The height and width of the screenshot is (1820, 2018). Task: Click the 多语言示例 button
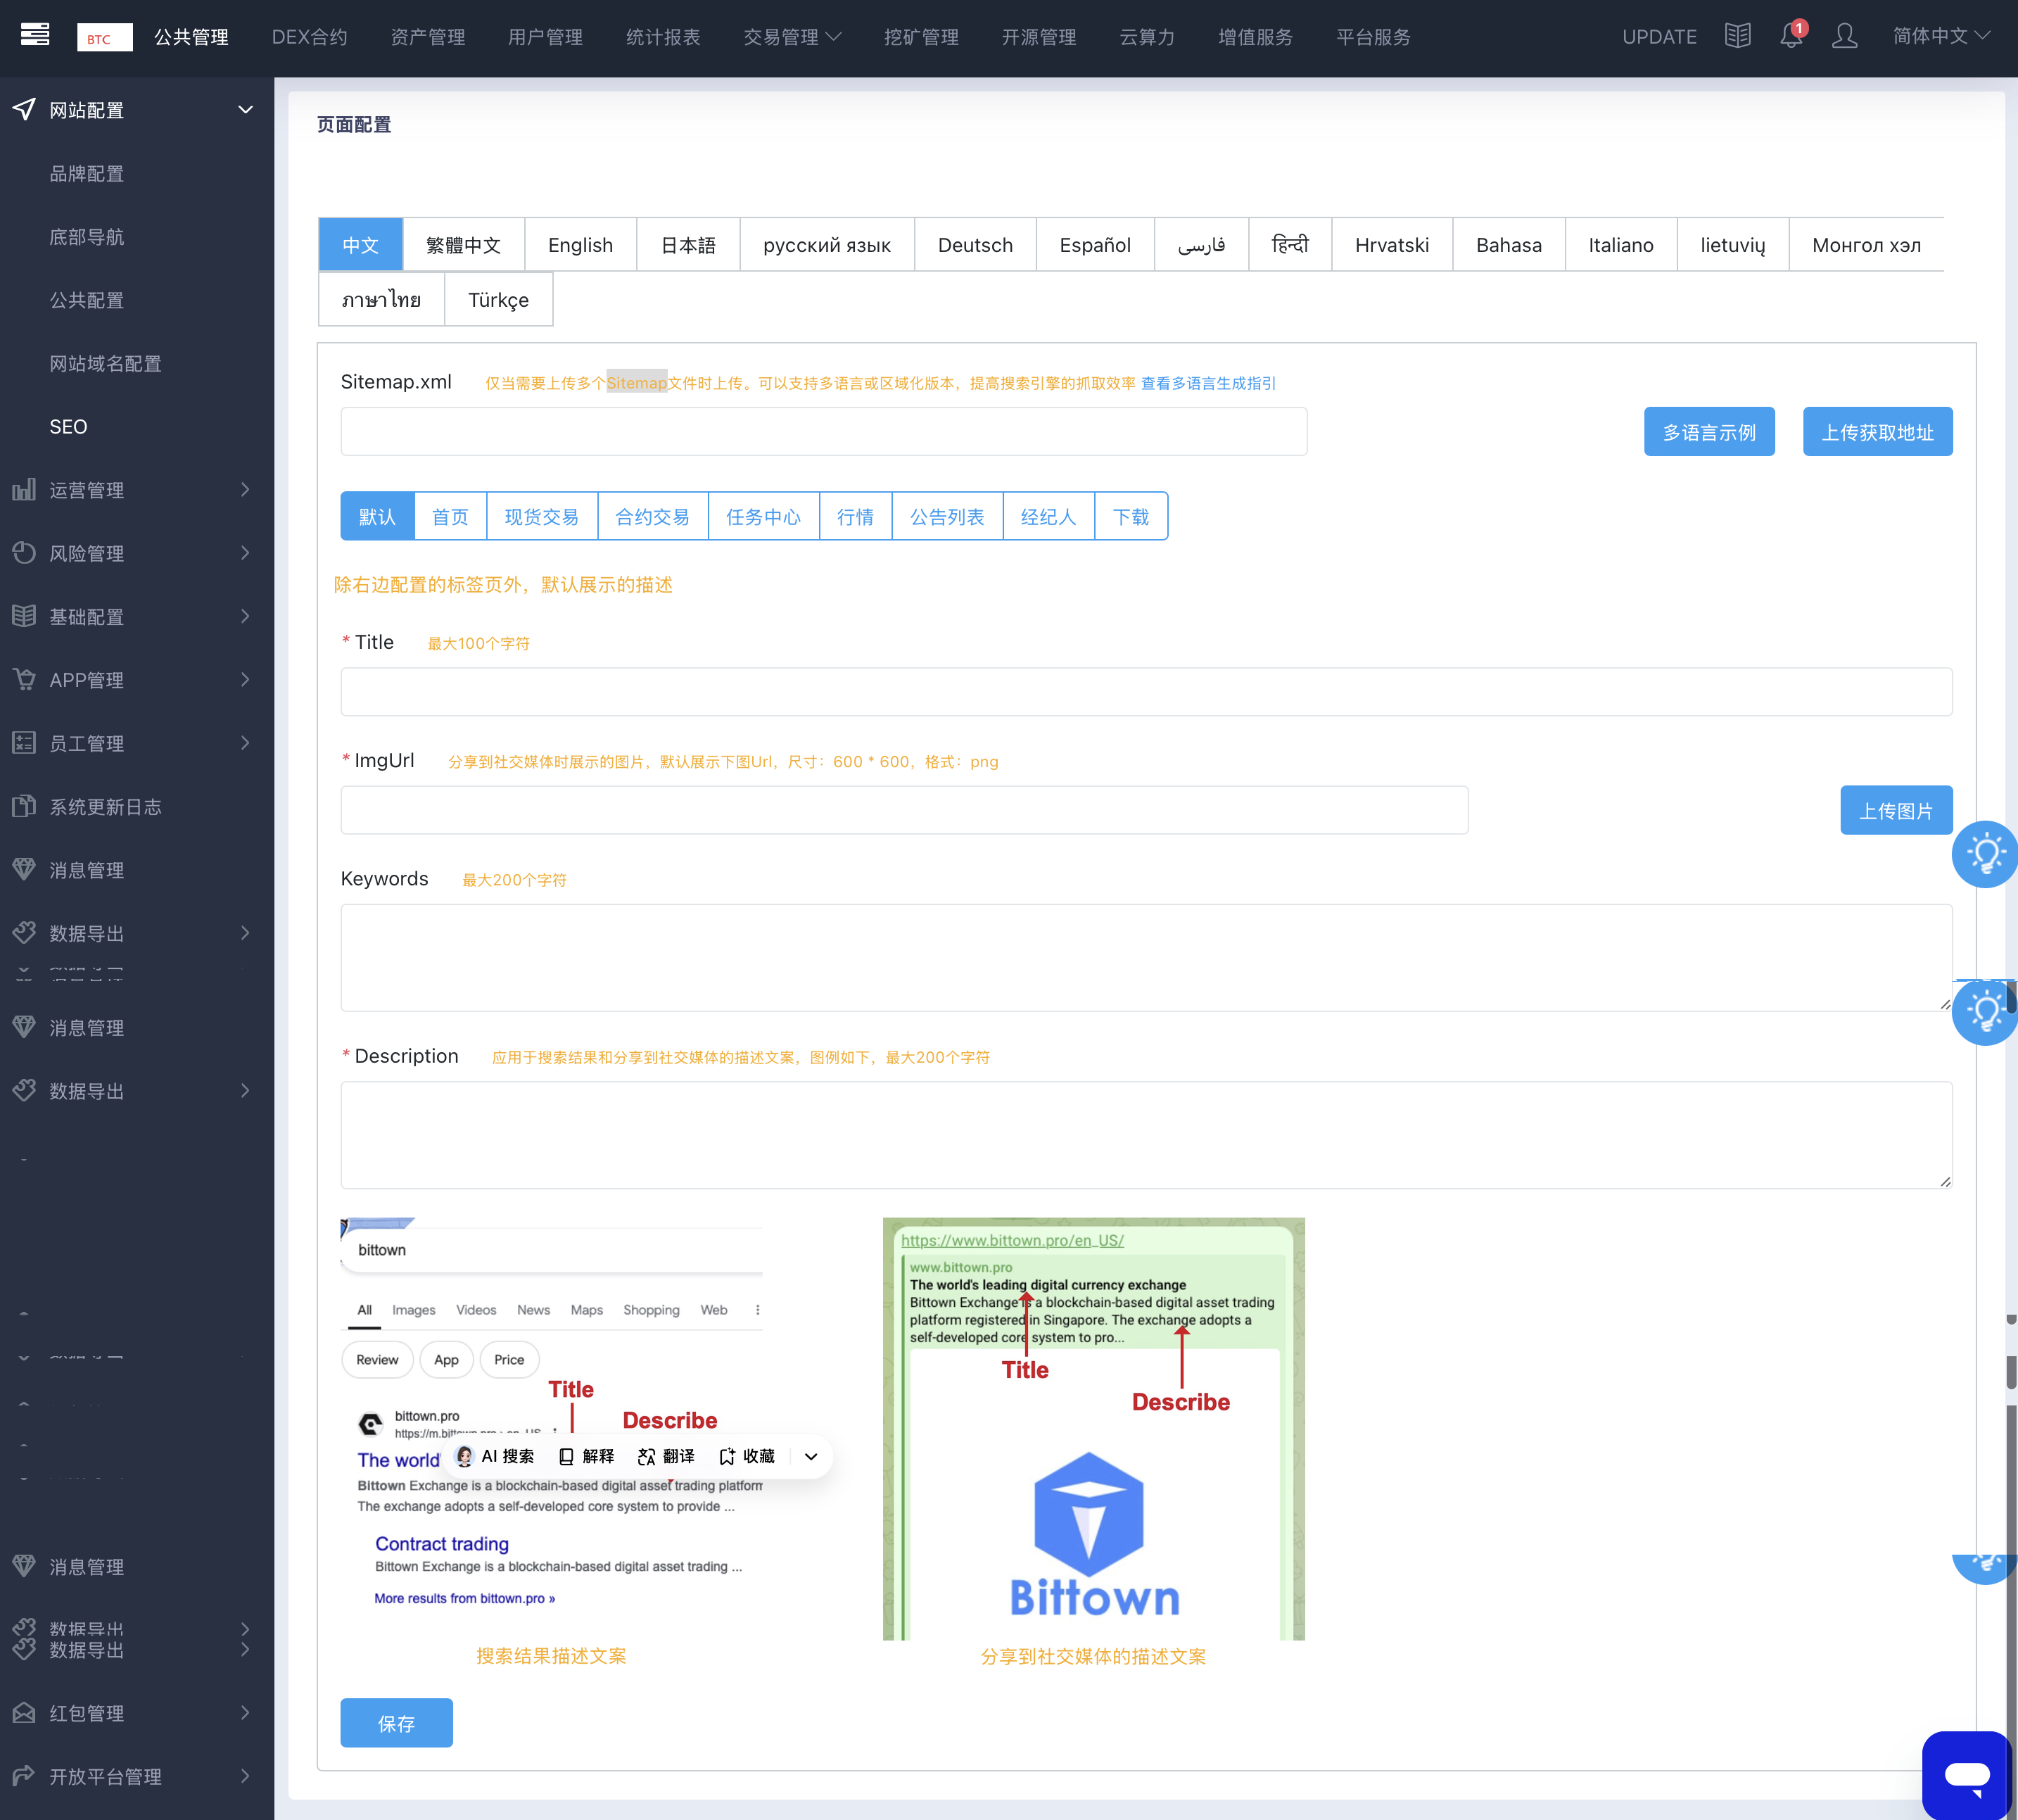[1709, 432]
